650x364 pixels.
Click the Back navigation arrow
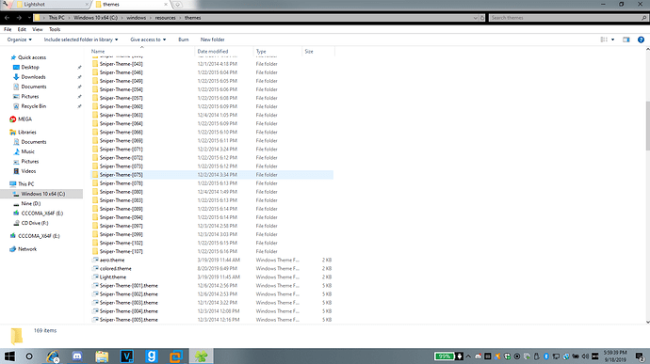7,18
